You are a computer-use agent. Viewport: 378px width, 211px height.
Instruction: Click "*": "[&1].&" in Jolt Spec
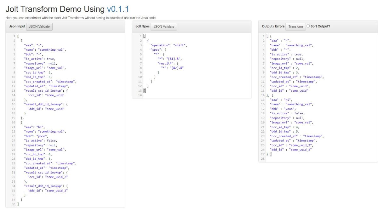tap(170, 59)
